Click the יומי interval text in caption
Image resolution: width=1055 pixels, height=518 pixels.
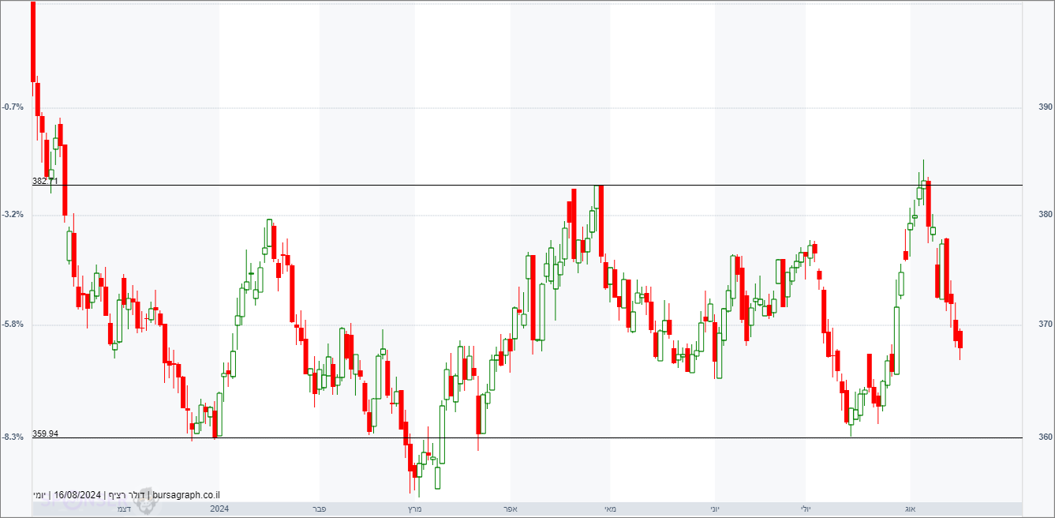pyautogui.click(x=39, y=495)
